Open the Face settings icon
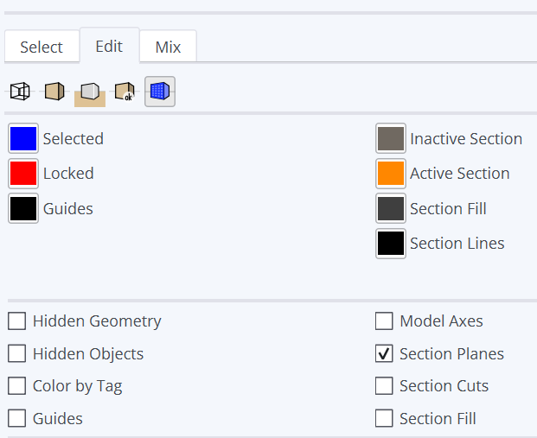Image resolution: width=537 pixels, height=438 pixels. 54,91
